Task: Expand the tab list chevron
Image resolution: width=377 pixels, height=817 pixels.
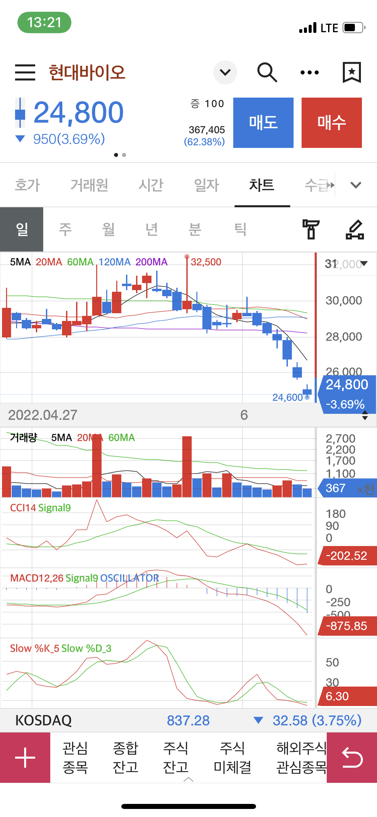Action: coord(356,185)
